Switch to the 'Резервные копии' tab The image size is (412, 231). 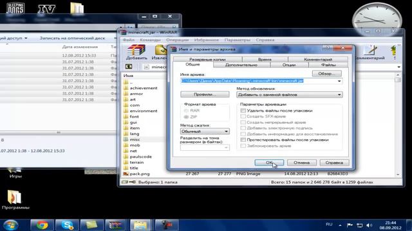(207, 60)
